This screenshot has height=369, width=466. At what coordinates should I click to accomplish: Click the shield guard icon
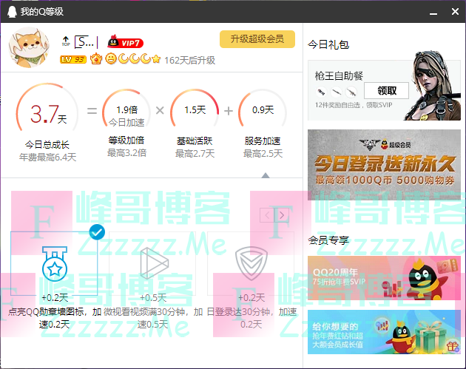pos(251,263)
